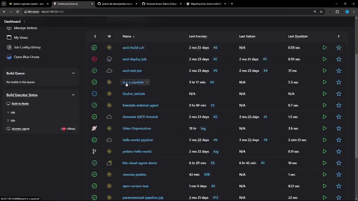Image resolution: width=358 pixels, height=201 pixels.
Task: Click the partly sunny icon of k8s-cloud-agent-demo
Action: (x=109, y=163)
